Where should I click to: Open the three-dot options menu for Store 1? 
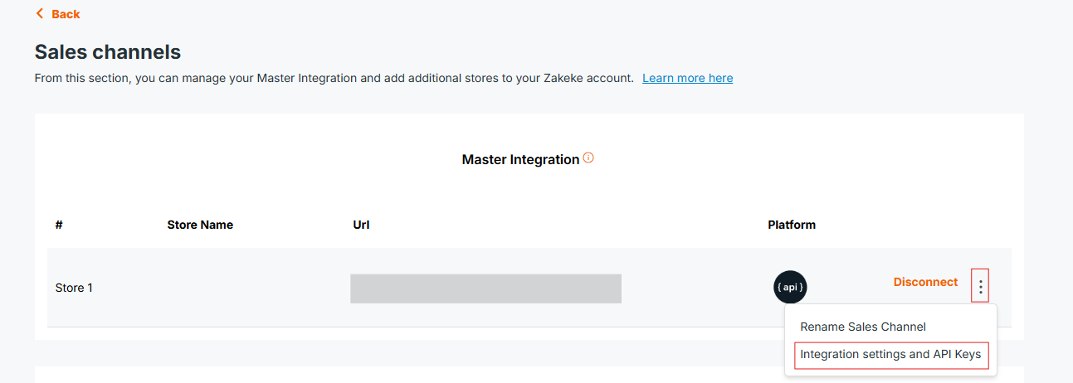coord(981,287)
